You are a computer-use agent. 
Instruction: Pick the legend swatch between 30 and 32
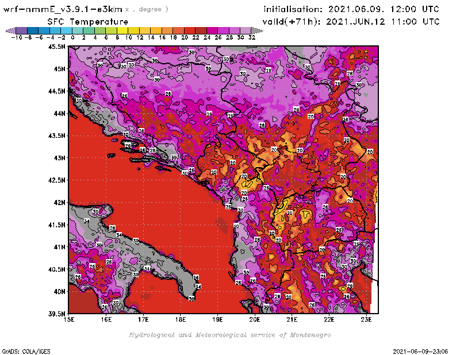(x=246, y=30)
